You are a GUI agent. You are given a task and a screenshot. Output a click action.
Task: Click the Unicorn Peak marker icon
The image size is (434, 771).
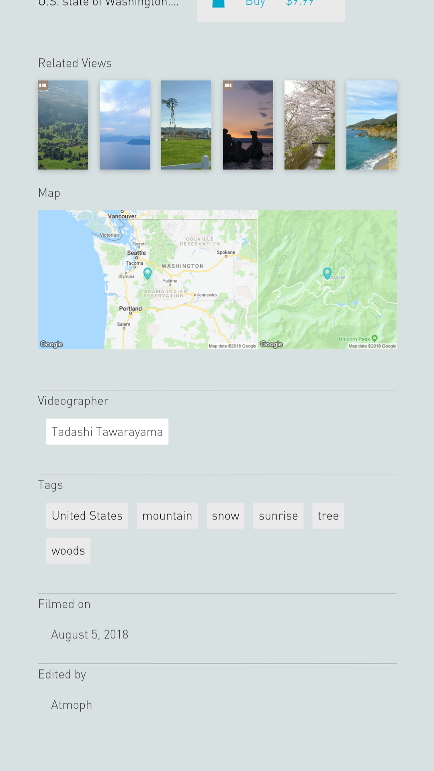[x=375, y=339]
